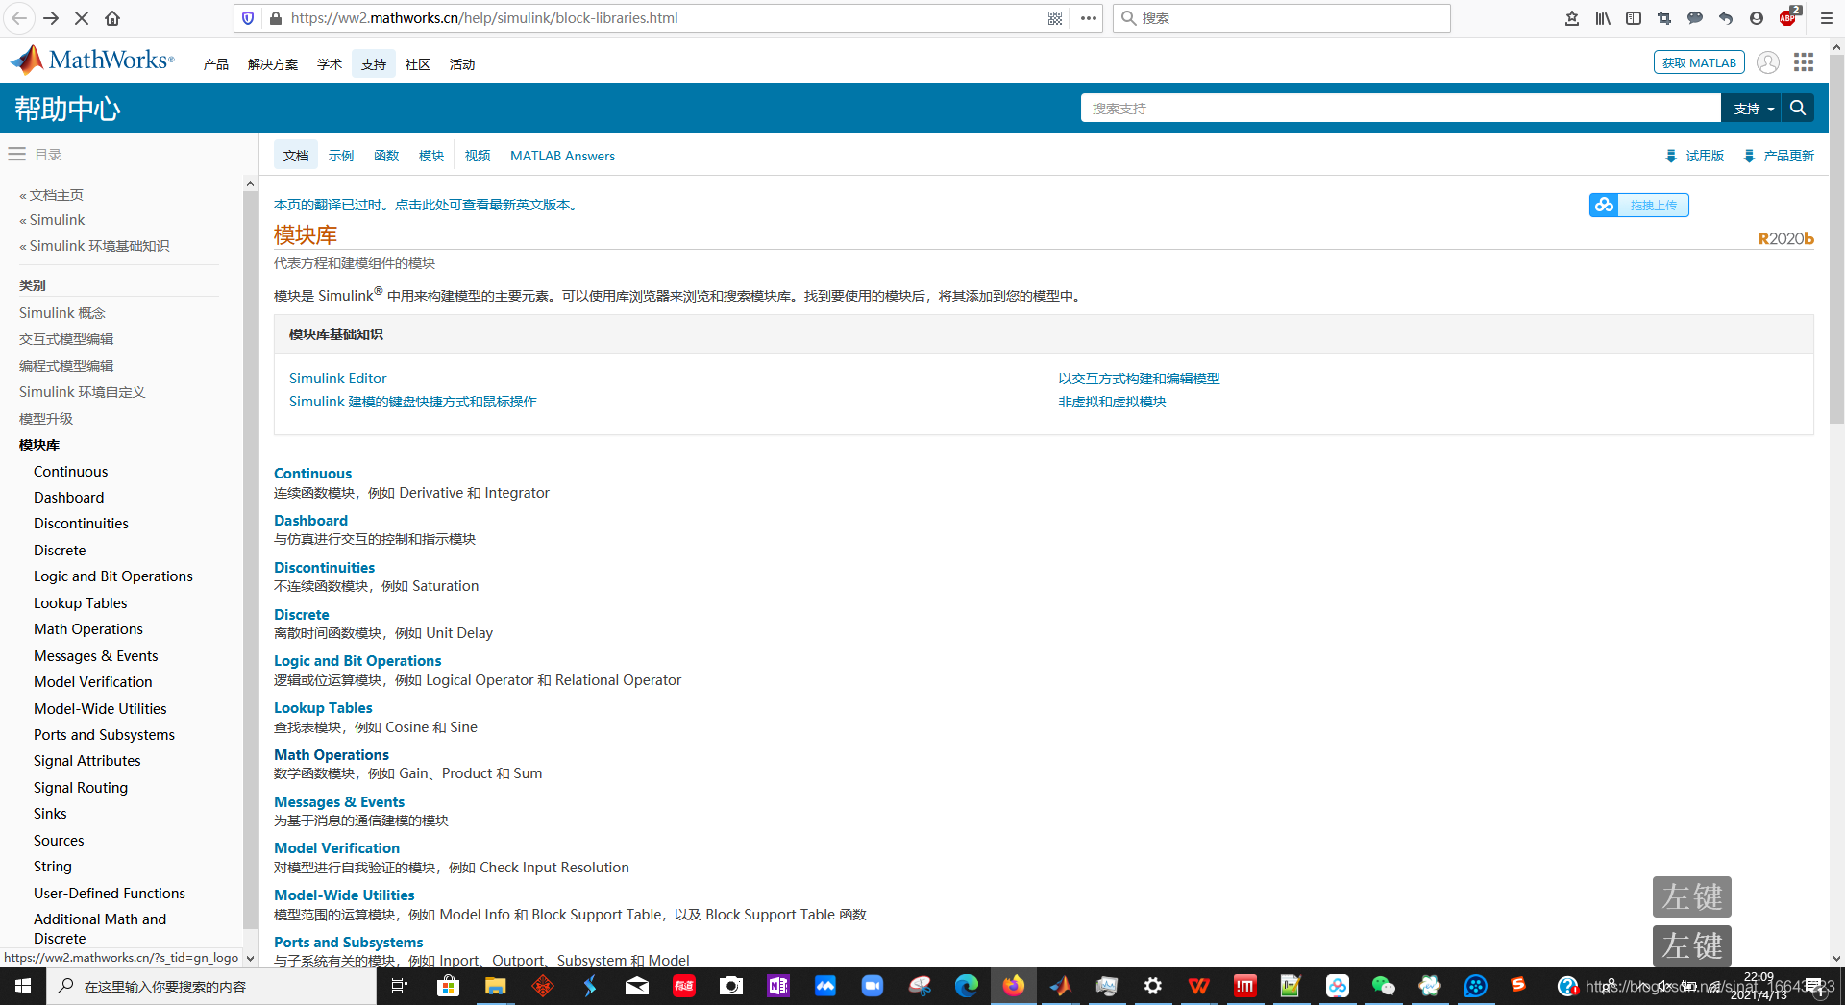
Task: Select User-Defined Functions in the sidebar
Action: tap(110, 894)
